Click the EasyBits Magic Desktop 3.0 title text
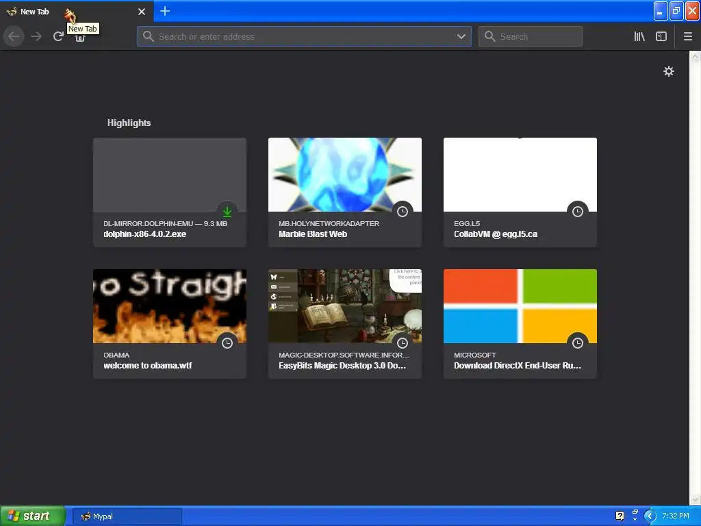Viewport: 701px width, 526px height. [x=342, y=366]
